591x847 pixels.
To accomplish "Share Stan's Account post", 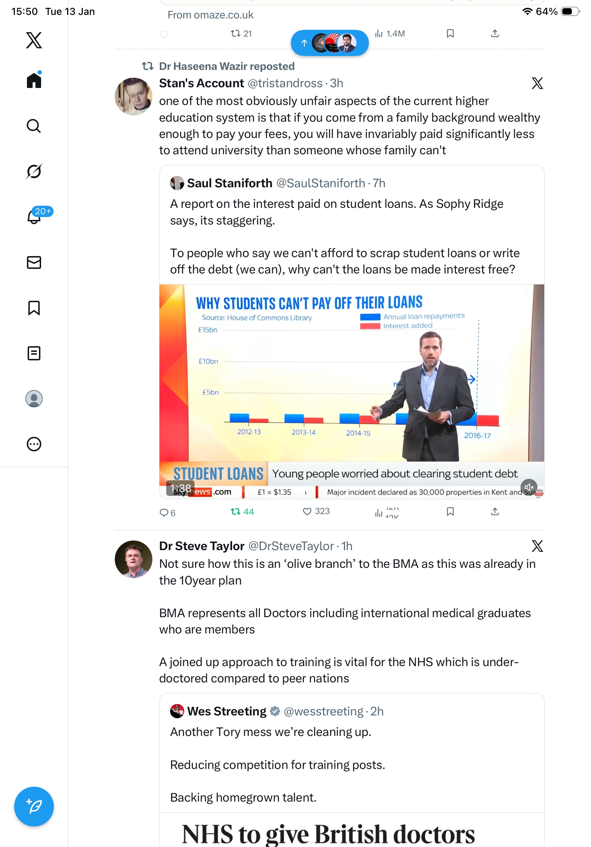I will tap(495, 512).
